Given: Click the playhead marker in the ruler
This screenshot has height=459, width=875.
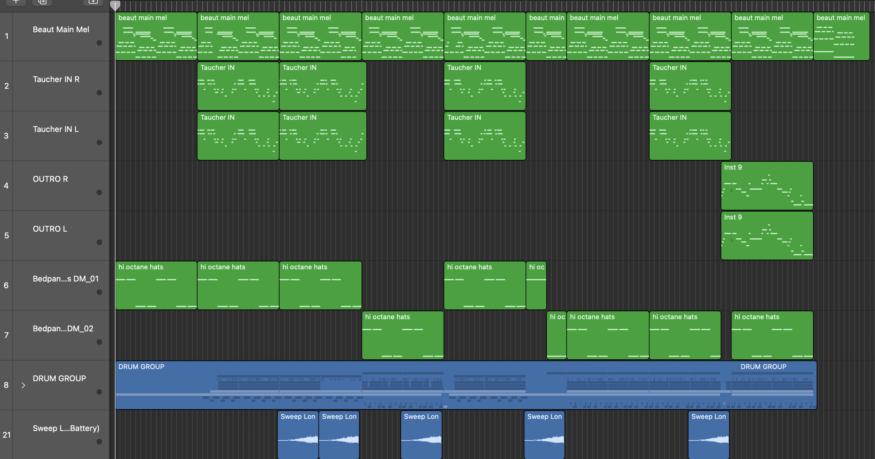Looking at the screenshot, I should tap(115, 5).
